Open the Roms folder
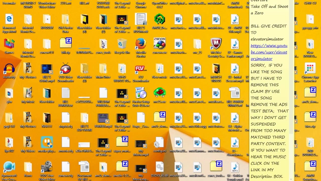 [28, 169]
